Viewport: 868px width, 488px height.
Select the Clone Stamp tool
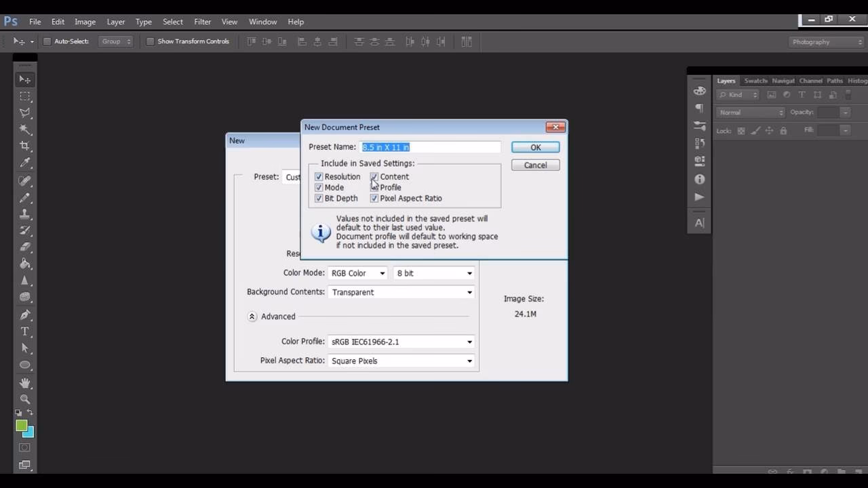(25, 213)
